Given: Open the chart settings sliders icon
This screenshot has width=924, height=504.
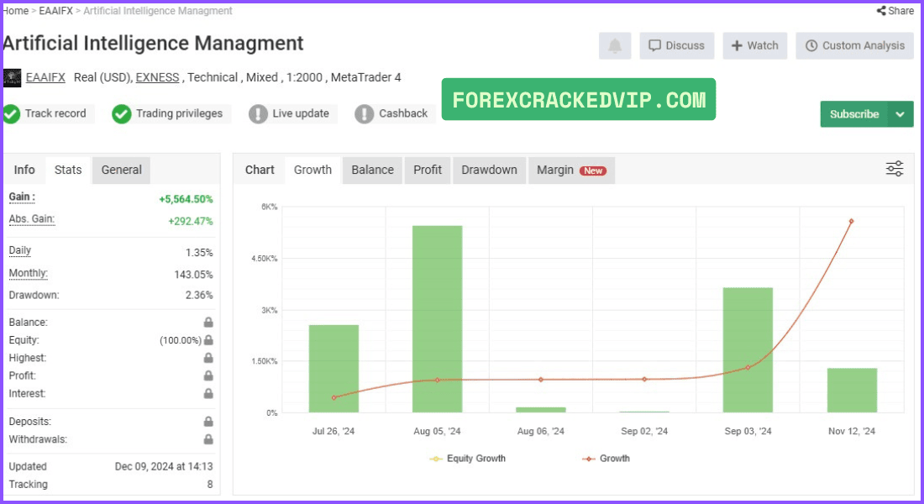Looking at the screenshot, I should coord(894,169).
